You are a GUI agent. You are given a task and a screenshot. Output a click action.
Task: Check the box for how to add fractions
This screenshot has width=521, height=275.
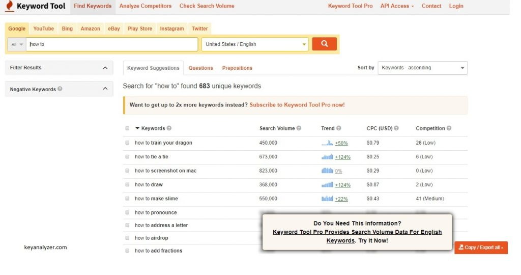click(127, 251)
